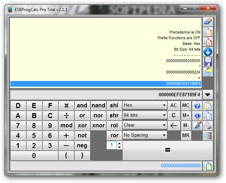Viewport: 226px width, 183px height.
Task: Increase the shift count spinner value
Action: (x=119, y=143)
